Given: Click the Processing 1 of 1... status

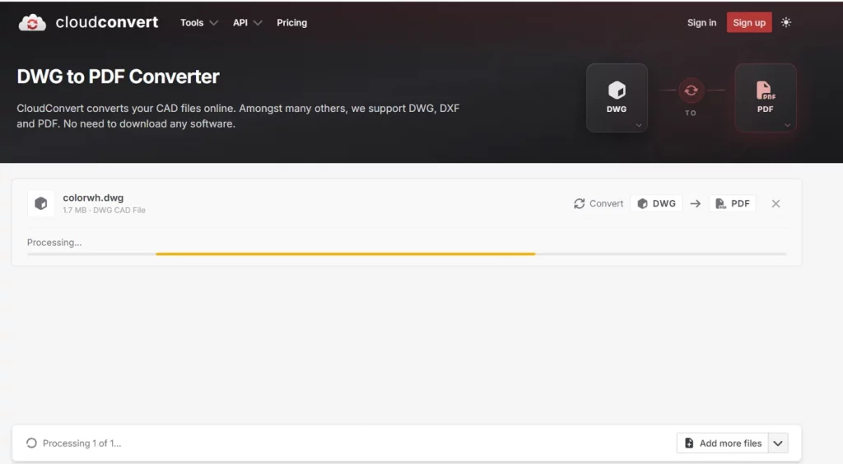Looking at the screenshot, I should [82, 443].
